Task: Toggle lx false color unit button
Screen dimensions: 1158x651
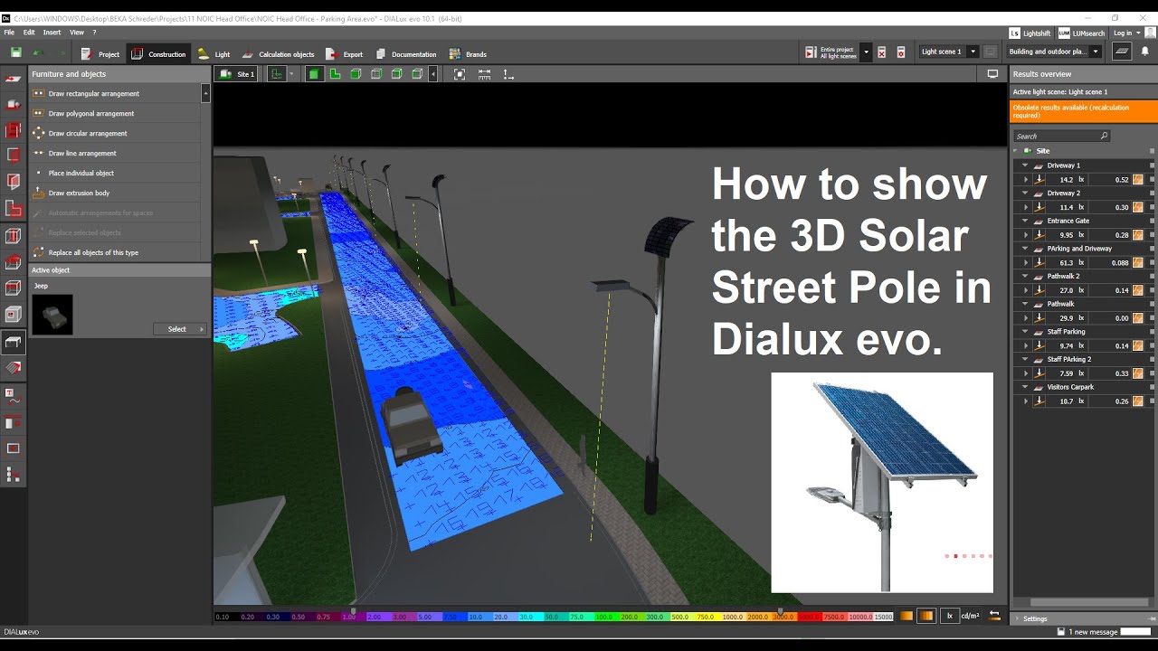Action: point(950,616)
